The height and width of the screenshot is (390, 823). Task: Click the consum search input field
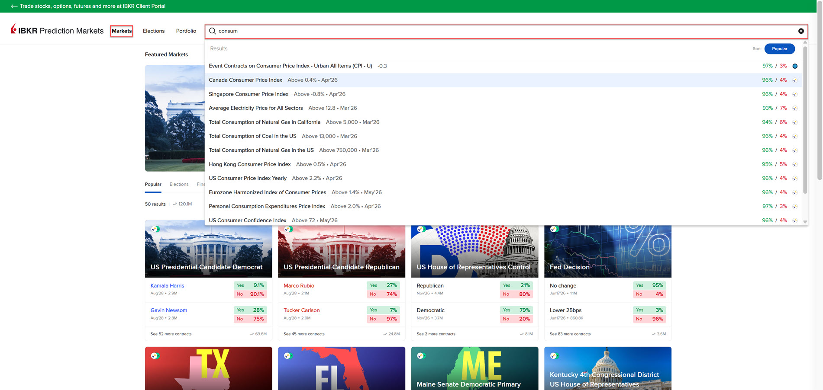coord(506,31)
